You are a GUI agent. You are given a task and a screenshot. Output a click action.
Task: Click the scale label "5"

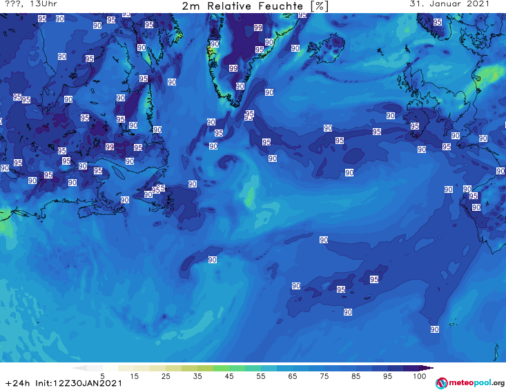click(x=102, y=376)
